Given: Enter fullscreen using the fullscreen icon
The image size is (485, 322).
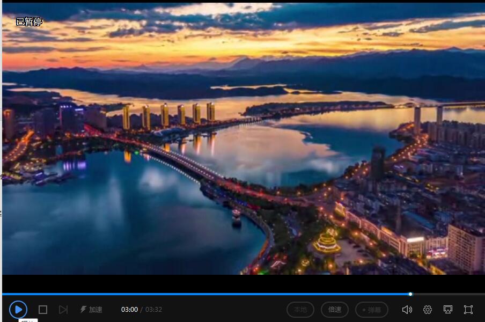Looking at the screenshot, I should pyautogui.click(x=468, y=310).
